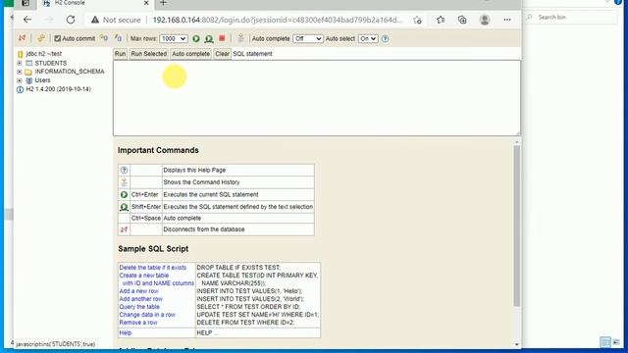The width and height of the screenshot is (628, 353).
Task: Open the Max rows dropdown
Action: 174,38
